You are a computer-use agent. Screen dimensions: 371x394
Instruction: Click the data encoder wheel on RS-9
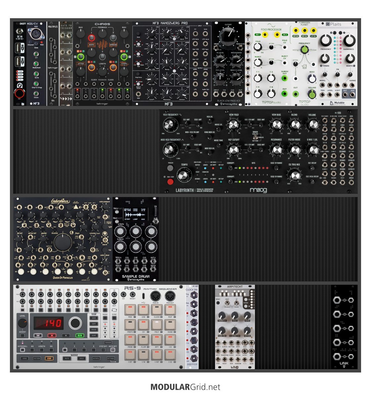click(75, 323)
